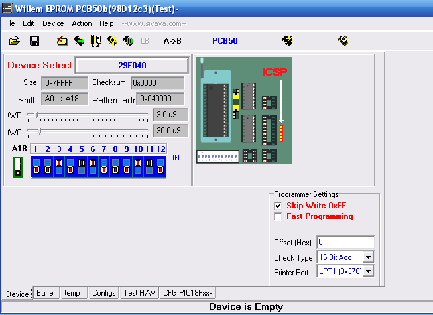
Task: Click the A18 green jumper icon
Action: point(18,166)
